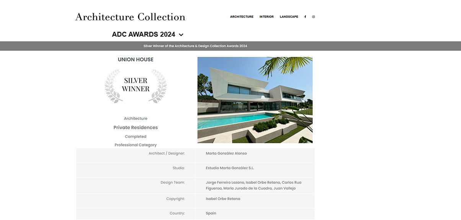
Task: Go to the Interior menu item
Action: pos(266,17)
